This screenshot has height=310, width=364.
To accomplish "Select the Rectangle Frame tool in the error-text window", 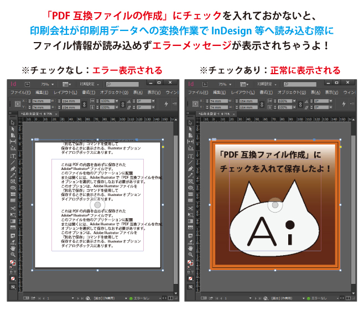I will click(13, 182).
